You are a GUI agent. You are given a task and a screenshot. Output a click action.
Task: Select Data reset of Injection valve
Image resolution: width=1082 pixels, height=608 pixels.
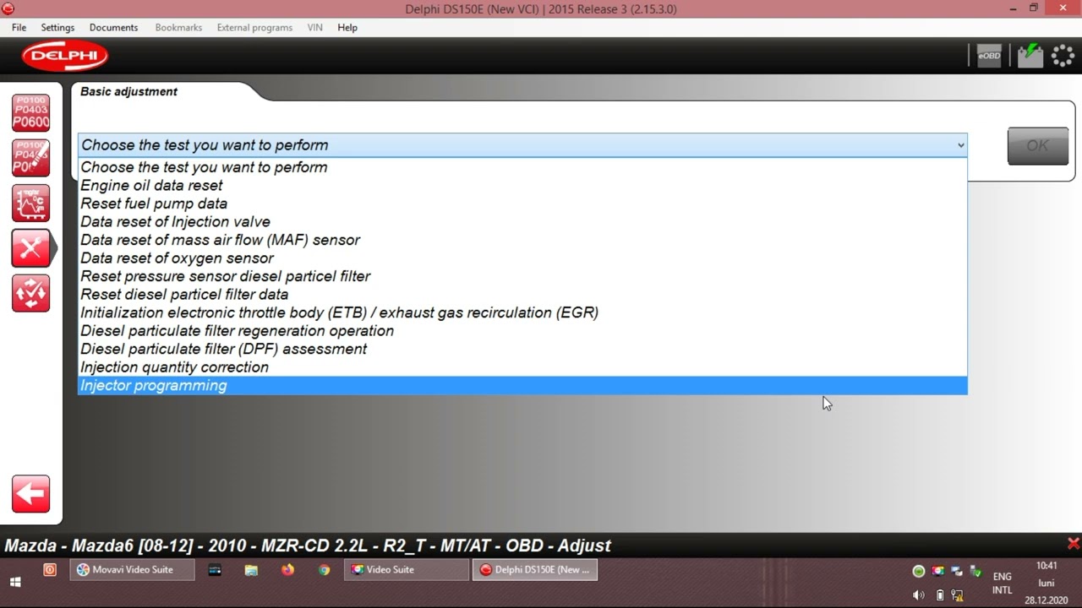click(522, 222)
